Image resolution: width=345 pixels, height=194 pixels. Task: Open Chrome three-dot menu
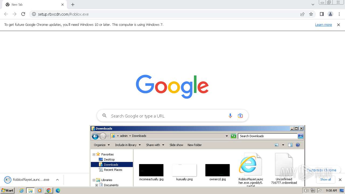tap(339, 14)
